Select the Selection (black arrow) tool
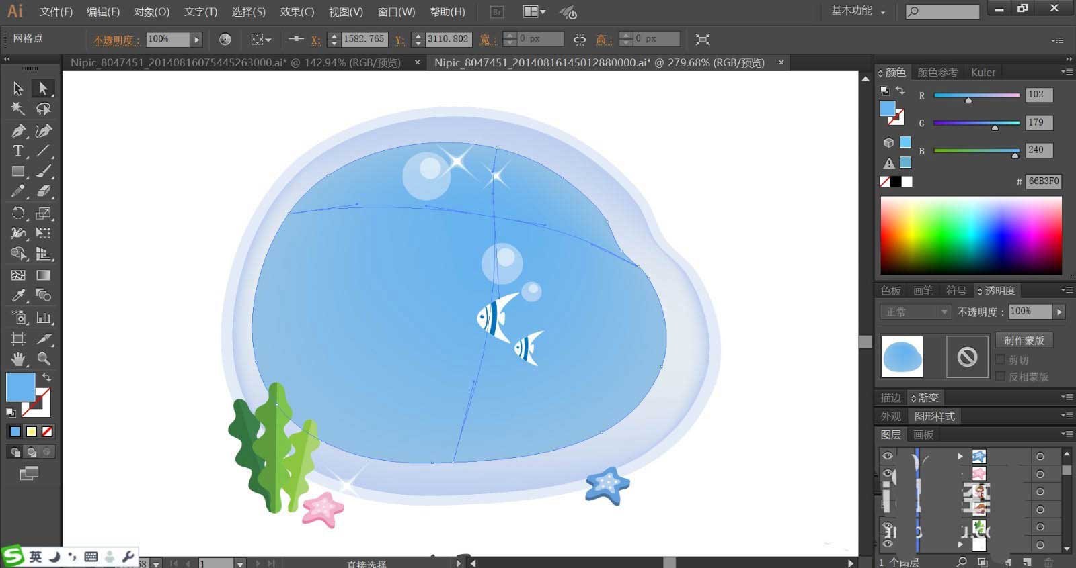The width and height of the screenshot is (1076, 568). click(18, 88)
